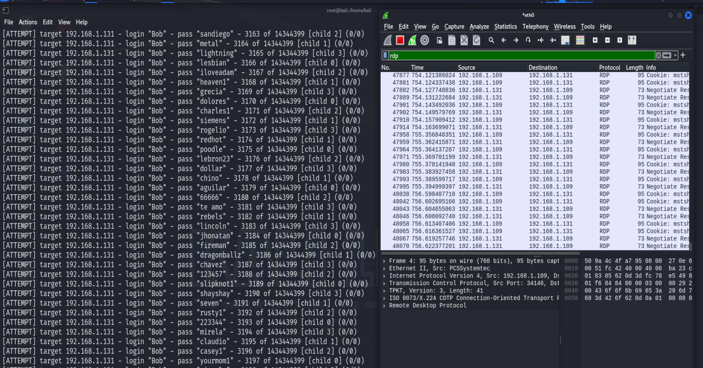Open capture options gear icon
Screen dimensions: 703x368
click(425, 40)
